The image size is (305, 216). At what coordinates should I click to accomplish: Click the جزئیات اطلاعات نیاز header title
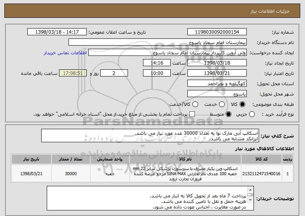[x=270, y=11]
